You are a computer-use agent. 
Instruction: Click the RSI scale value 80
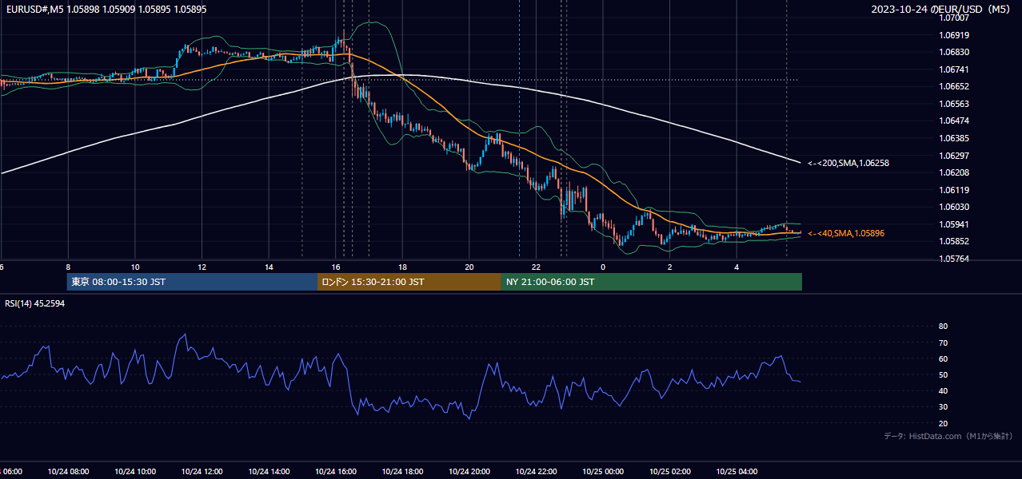point(943,327)
